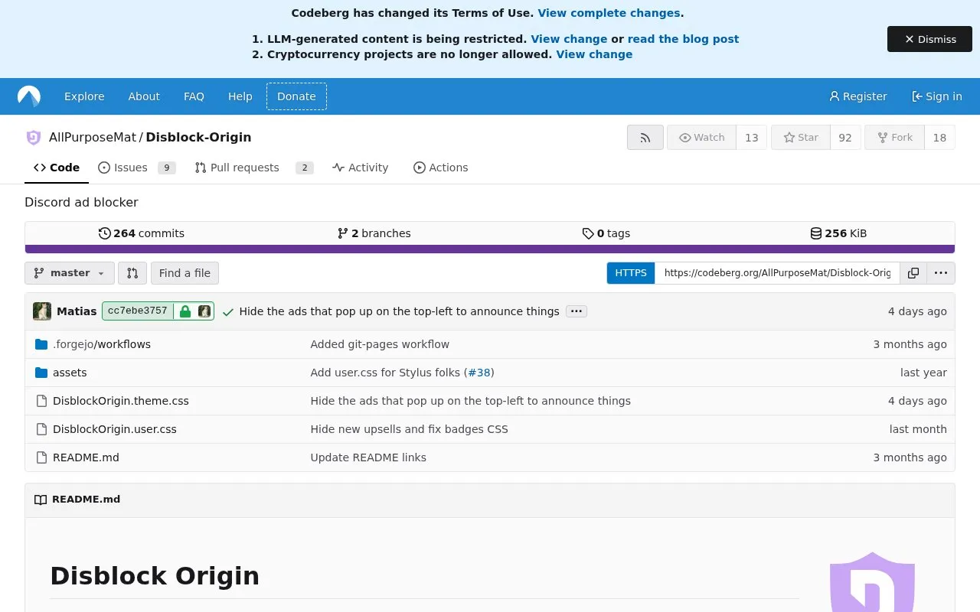Copy the clone URL with clipboard icon

tap(913, 273)
